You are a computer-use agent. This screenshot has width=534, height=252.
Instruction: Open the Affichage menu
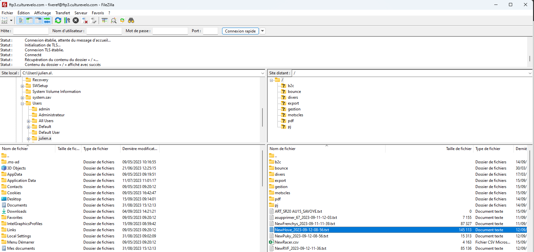pos(42,13)
